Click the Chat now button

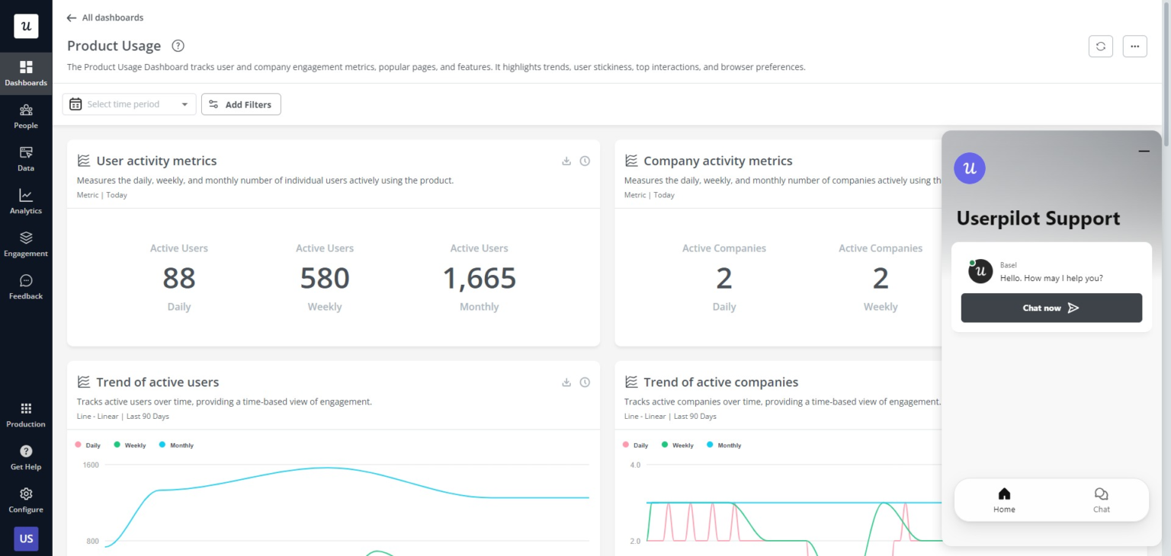tap(1051, 308)
